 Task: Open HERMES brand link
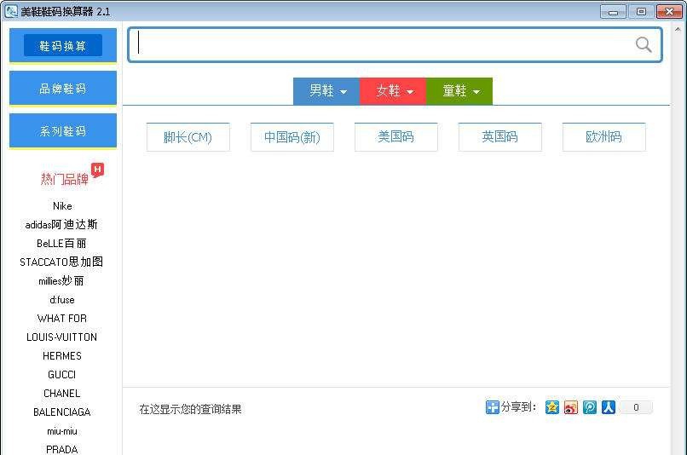pyautogui.click(x=61, y=356)
